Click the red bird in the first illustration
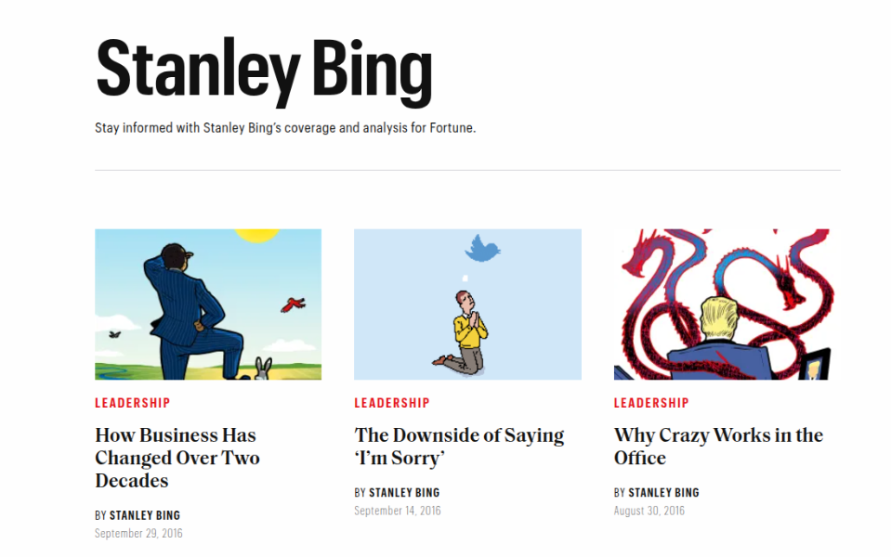 pos(295,303)
